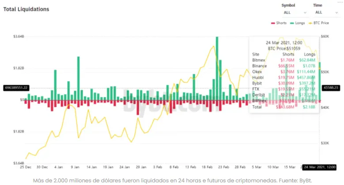Click the $1.07B Binance longs value
This screenshot has height=185, width=344.
(309, 66)
